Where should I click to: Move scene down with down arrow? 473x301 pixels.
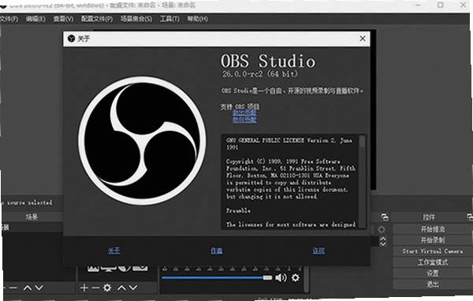39,288
